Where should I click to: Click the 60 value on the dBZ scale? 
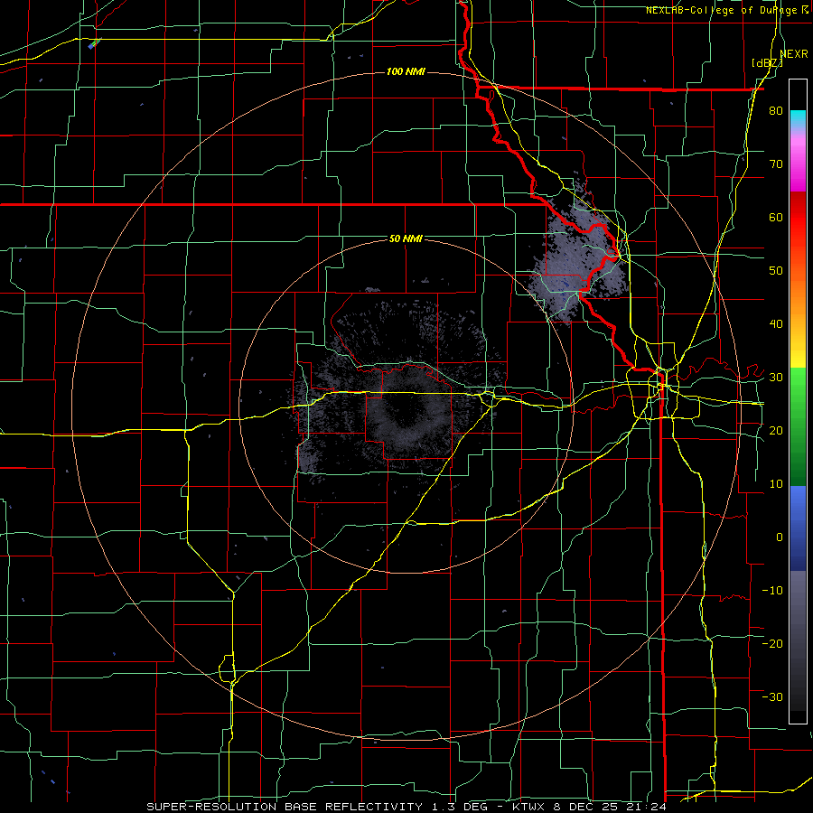pos(776,217)
